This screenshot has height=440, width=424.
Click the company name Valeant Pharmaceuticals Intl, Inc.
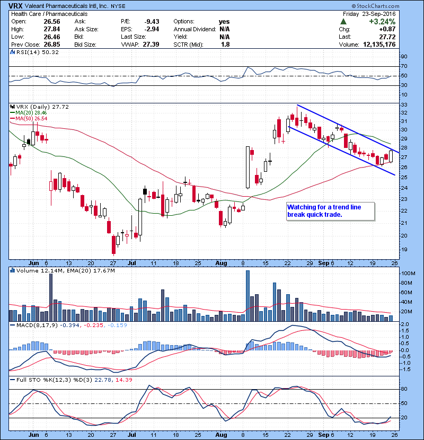(x=66, y=6)
